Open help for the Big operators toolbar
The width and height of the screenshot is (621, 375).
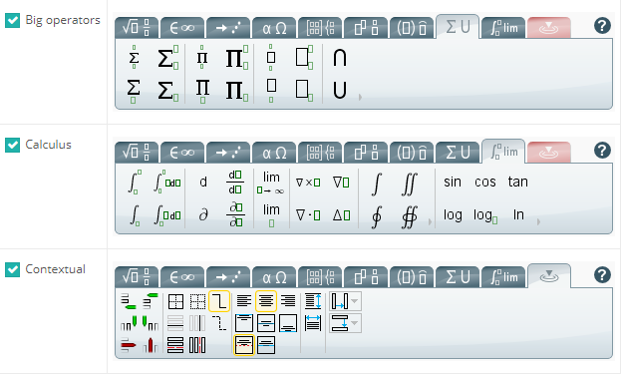point(602,26)
